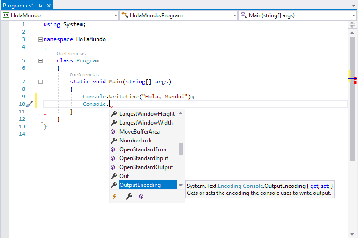Pin the Program.cs tab
This screenshot has height=238, width=358.
coord(40,5)
